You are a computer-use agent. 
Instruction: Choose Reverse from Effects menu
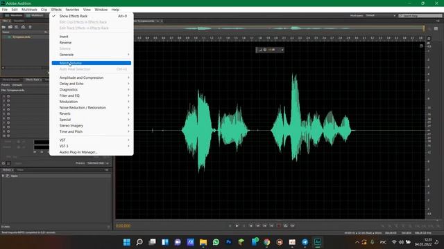[x=91, y=43]
